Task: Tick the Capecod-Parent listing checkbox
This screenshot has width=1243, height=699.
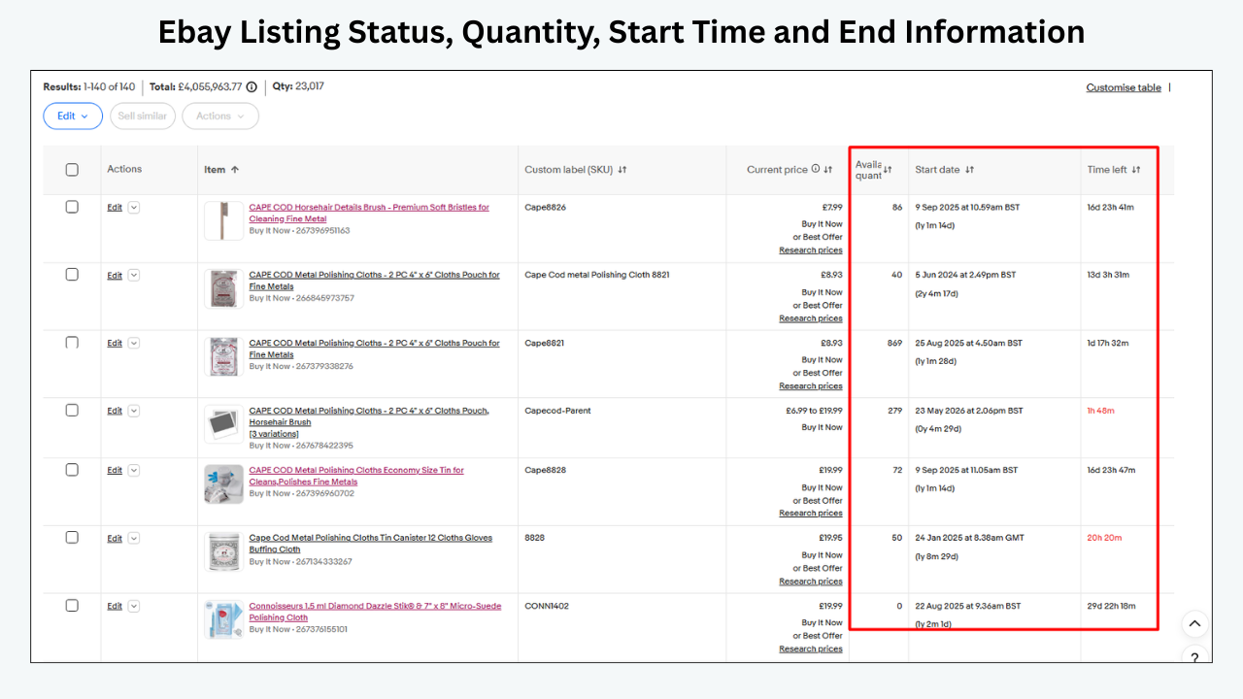Action: tap(72, 411)
